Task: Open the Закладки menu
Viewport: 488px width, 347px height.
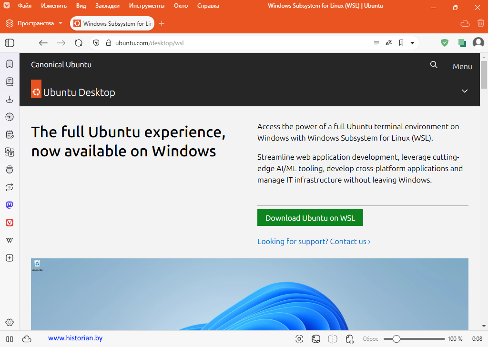Action: (x=107, y=6)
